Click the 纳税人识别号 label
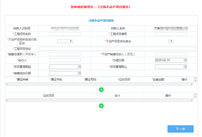The height and width of the screenshot is (137, 202). pyautogui.click(x=22, y=28)
